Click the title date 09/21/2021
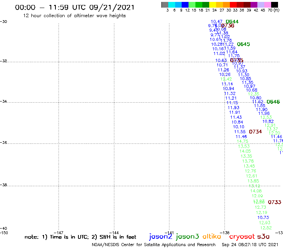The image size is (283, 248). point(112,7)
